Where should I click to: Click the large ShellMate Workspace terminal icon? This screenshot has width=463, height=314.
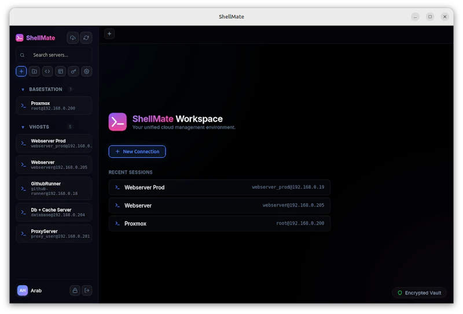tap(117, 122)
